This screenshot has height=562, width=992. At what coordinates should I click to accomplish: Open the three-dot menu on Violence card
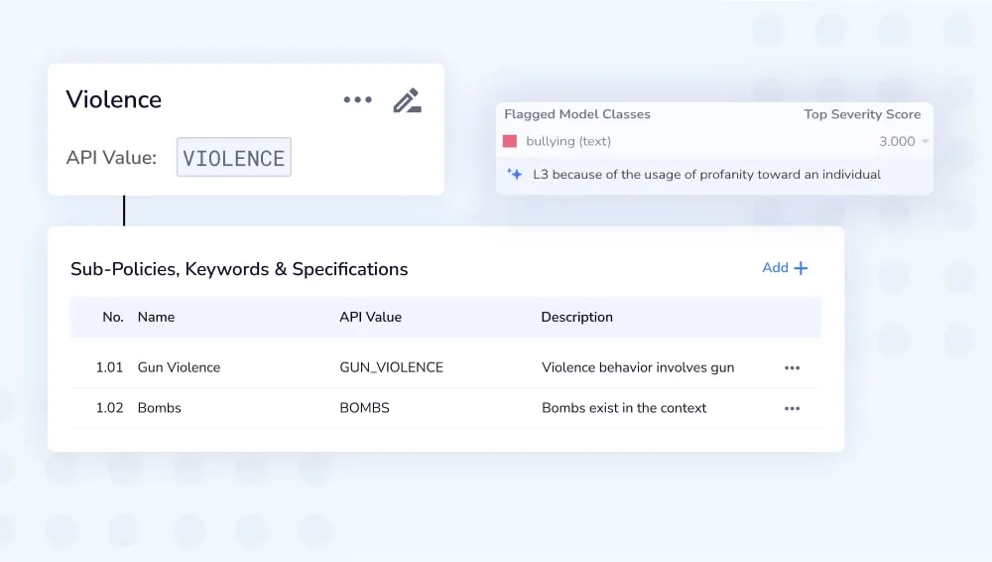[357, 100]
